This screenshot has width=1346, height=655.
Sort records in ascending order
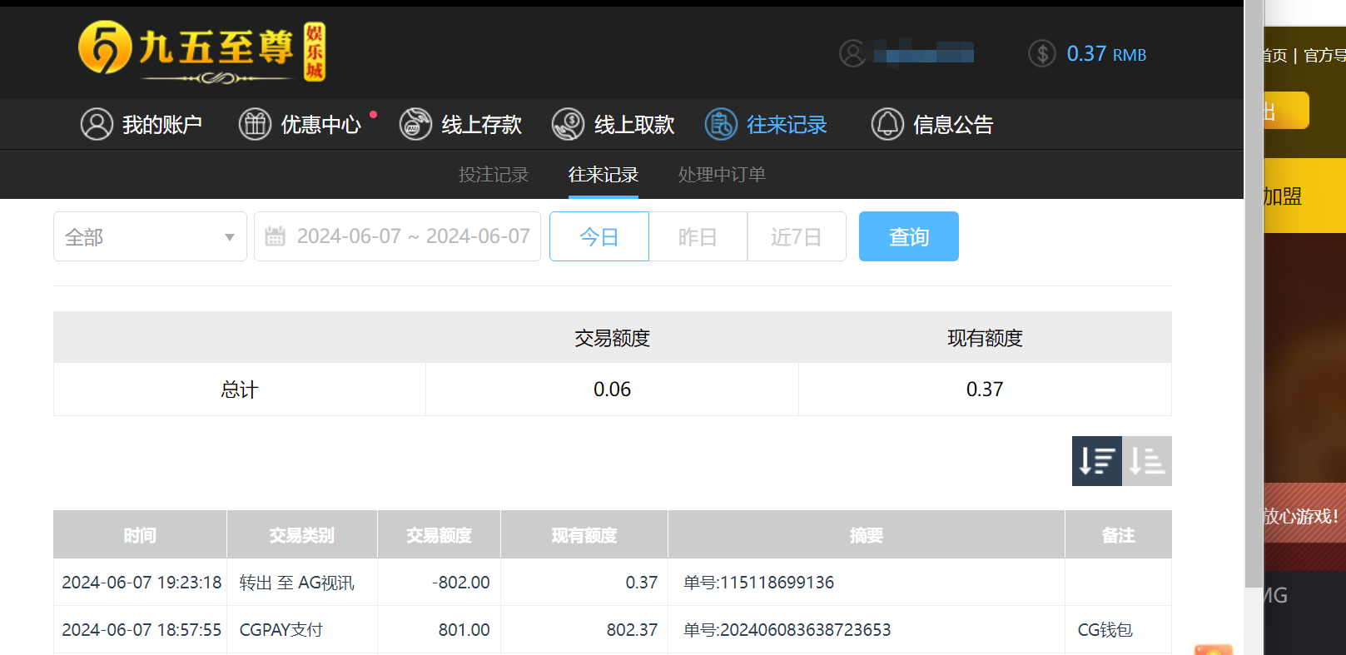coord(1147,460)
